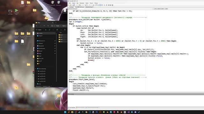
Task: Cut selection using PascalABC toolbar icon
Action: [76, 5]
